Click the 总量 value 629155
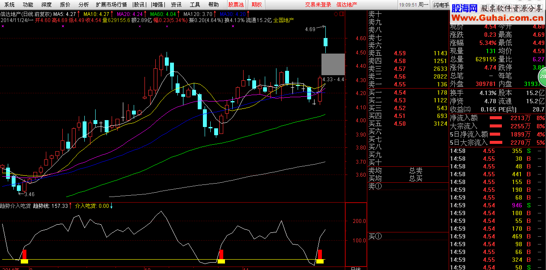Viewport: 546px width, 270px height. coord(485,59)
